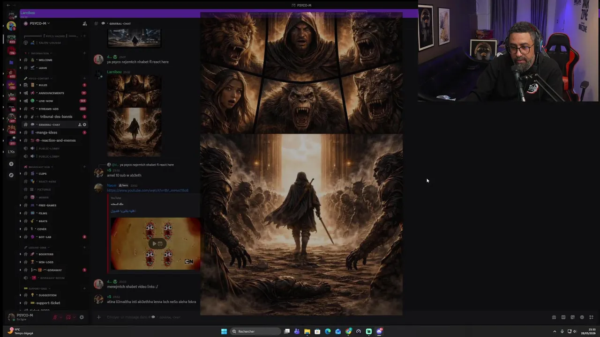Add a channel to BROADCAST-HUB category

(84, 167)
